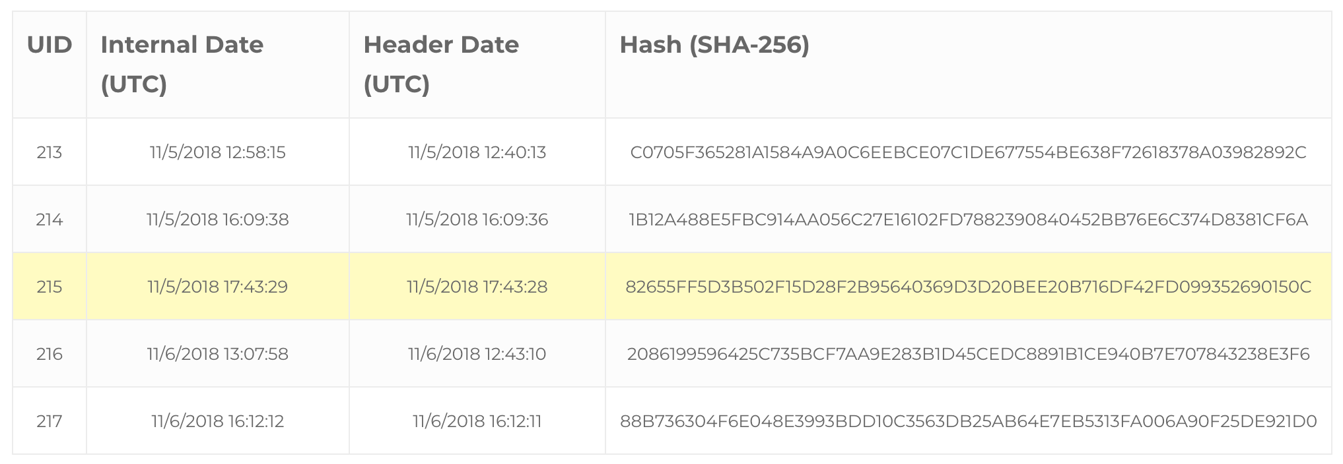Screen dimensions: 1343x464
Task: Click header date 11/5/2018 12:40:13
Action: [x=477, y=153]
